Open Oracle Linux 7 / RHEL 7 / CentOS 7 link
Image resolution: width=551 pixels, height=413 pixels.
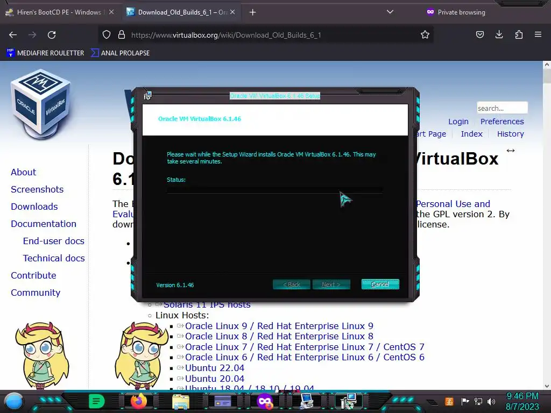tap(305, 347)
